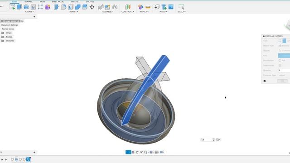Switch to the UTILITIES tab
This screenshot has width=290, height=163.
tap(90, 2)
